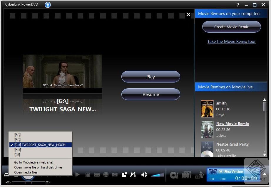Open the chapter menu list icon
The height and width of the screenshot is (187, 271).
point(88,175)
